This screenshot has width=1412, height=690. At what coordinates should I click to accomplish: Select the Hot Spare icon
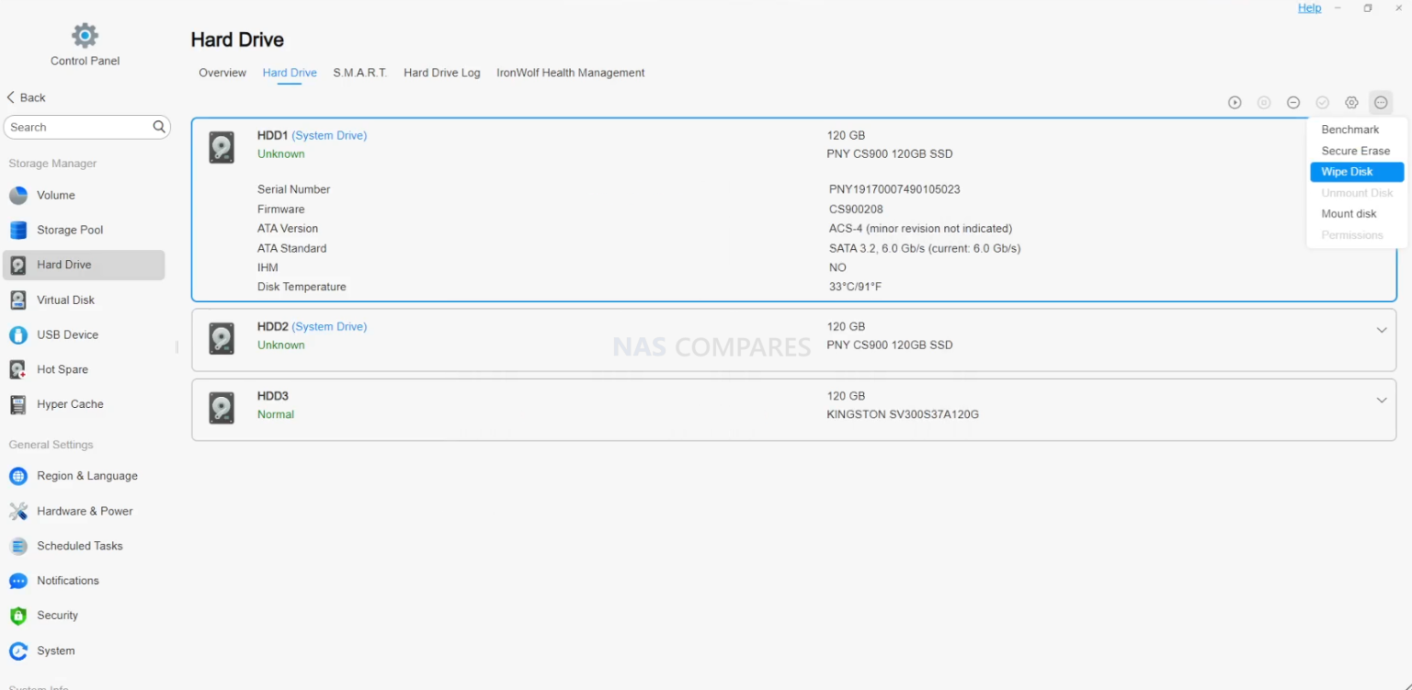(x=19, y=369)
